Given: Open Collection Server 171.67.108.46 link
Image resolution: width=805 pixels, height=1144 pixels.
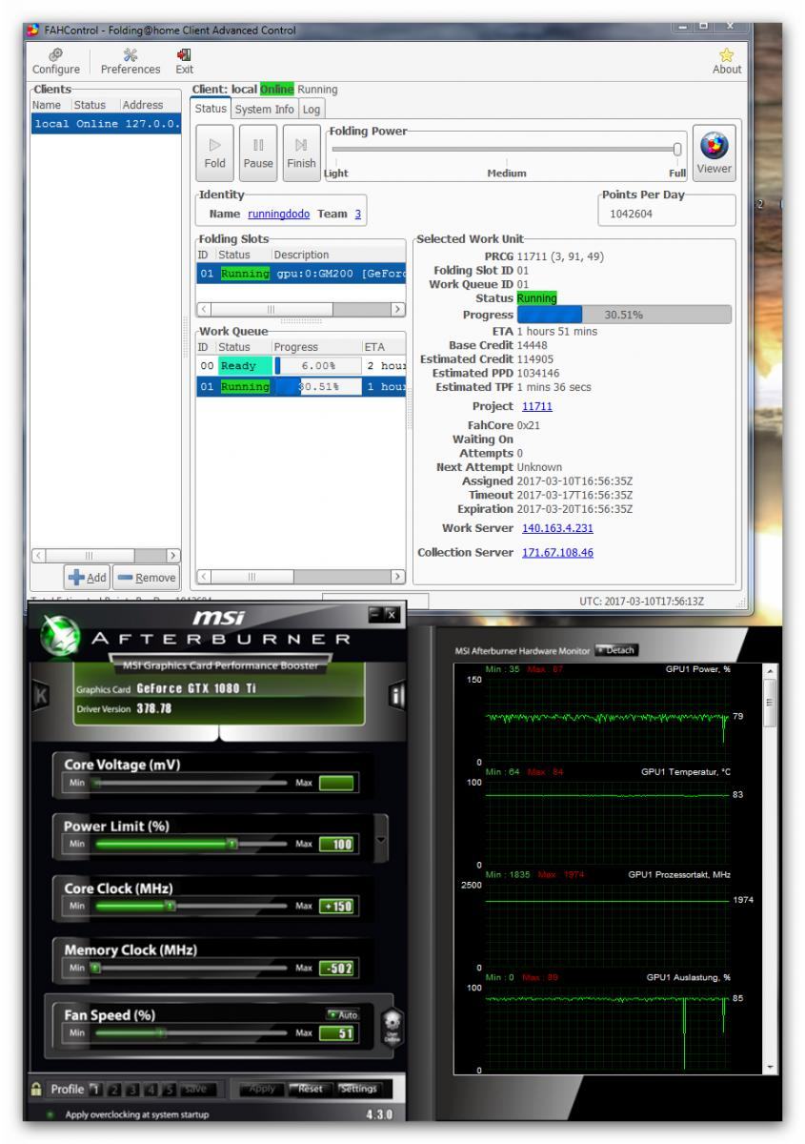Looking at the screenshot, I should point(557,553).
